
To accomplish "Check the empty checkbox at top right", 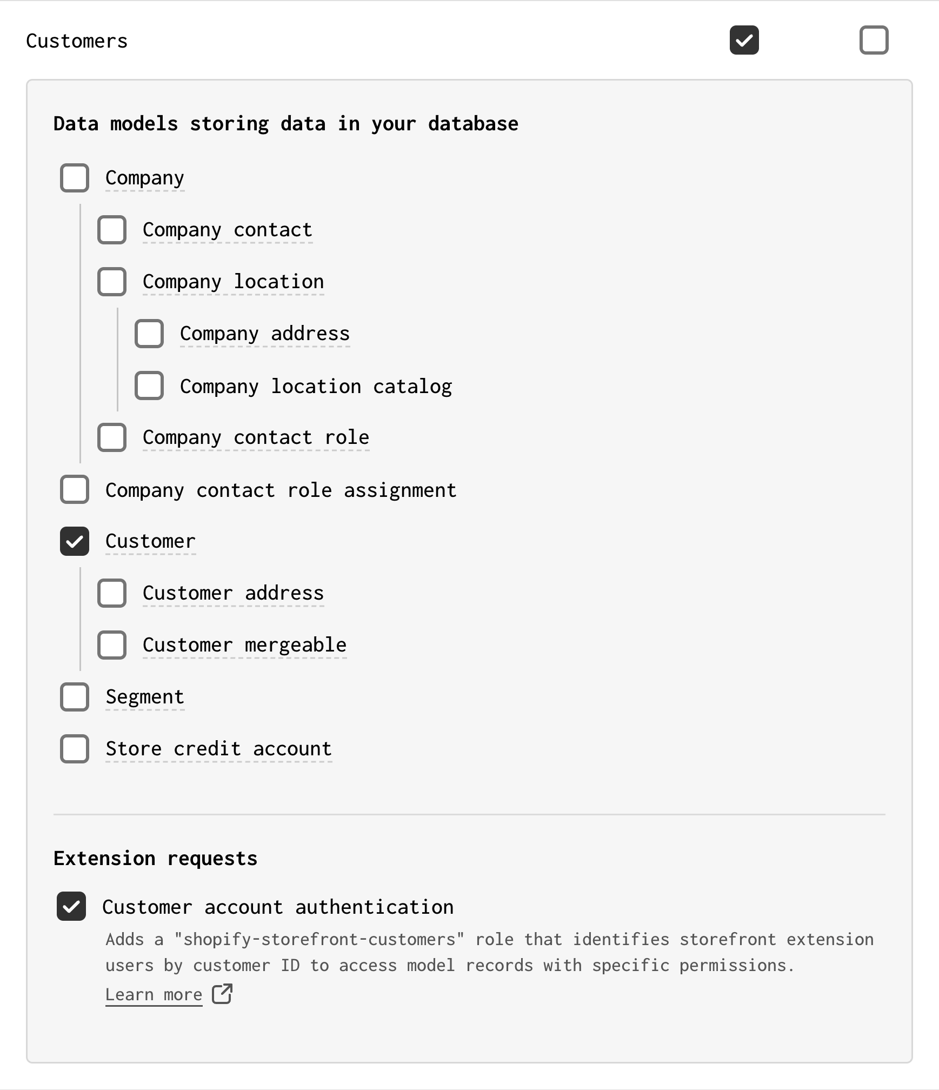I will click(874, 40).
